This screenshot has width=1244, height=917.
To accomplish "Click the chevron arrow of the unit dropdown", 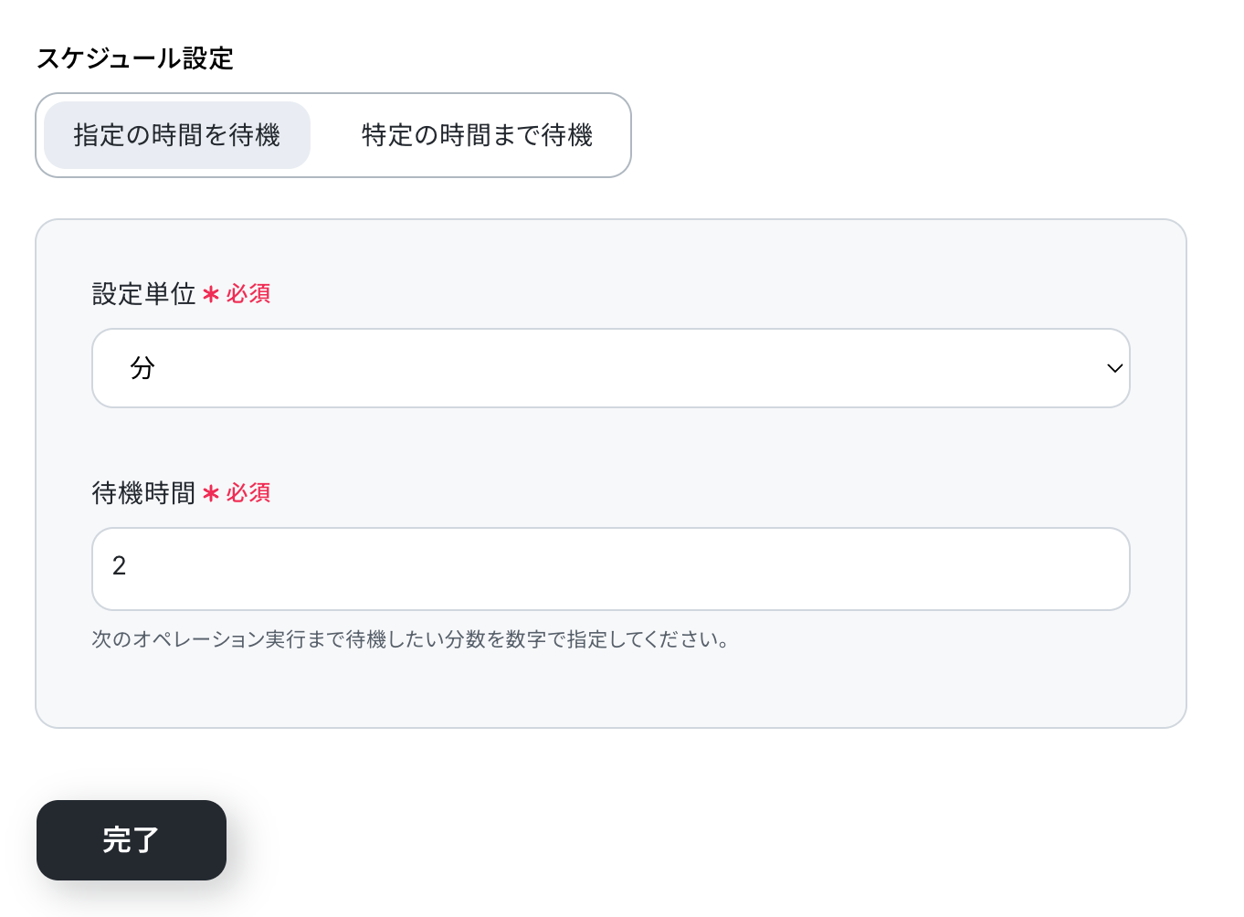I will pyautogui.click(x=1114, y=368).
